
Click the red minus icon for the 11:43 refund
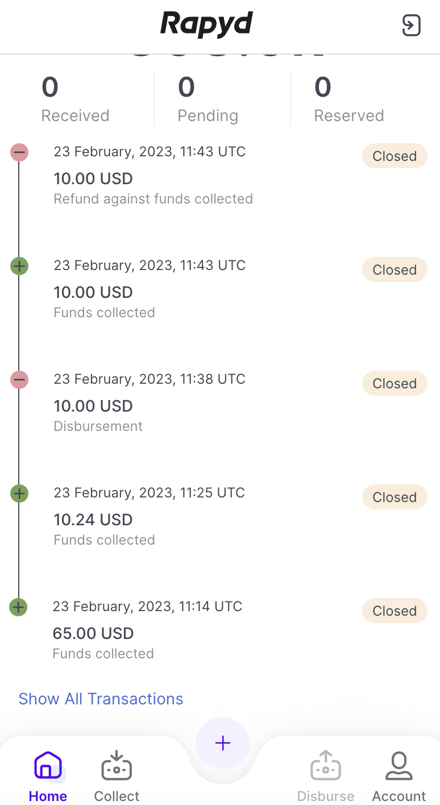(x=19, y=152)
